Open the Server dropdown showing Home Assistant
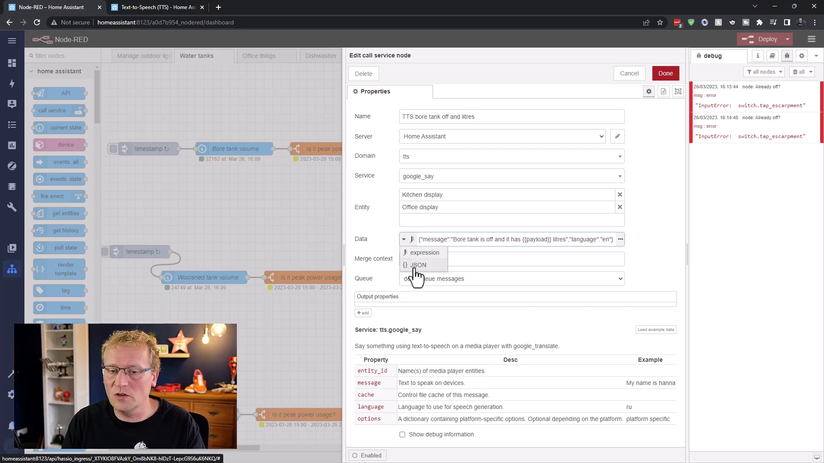The image size is (824, 463). point(502,136)
